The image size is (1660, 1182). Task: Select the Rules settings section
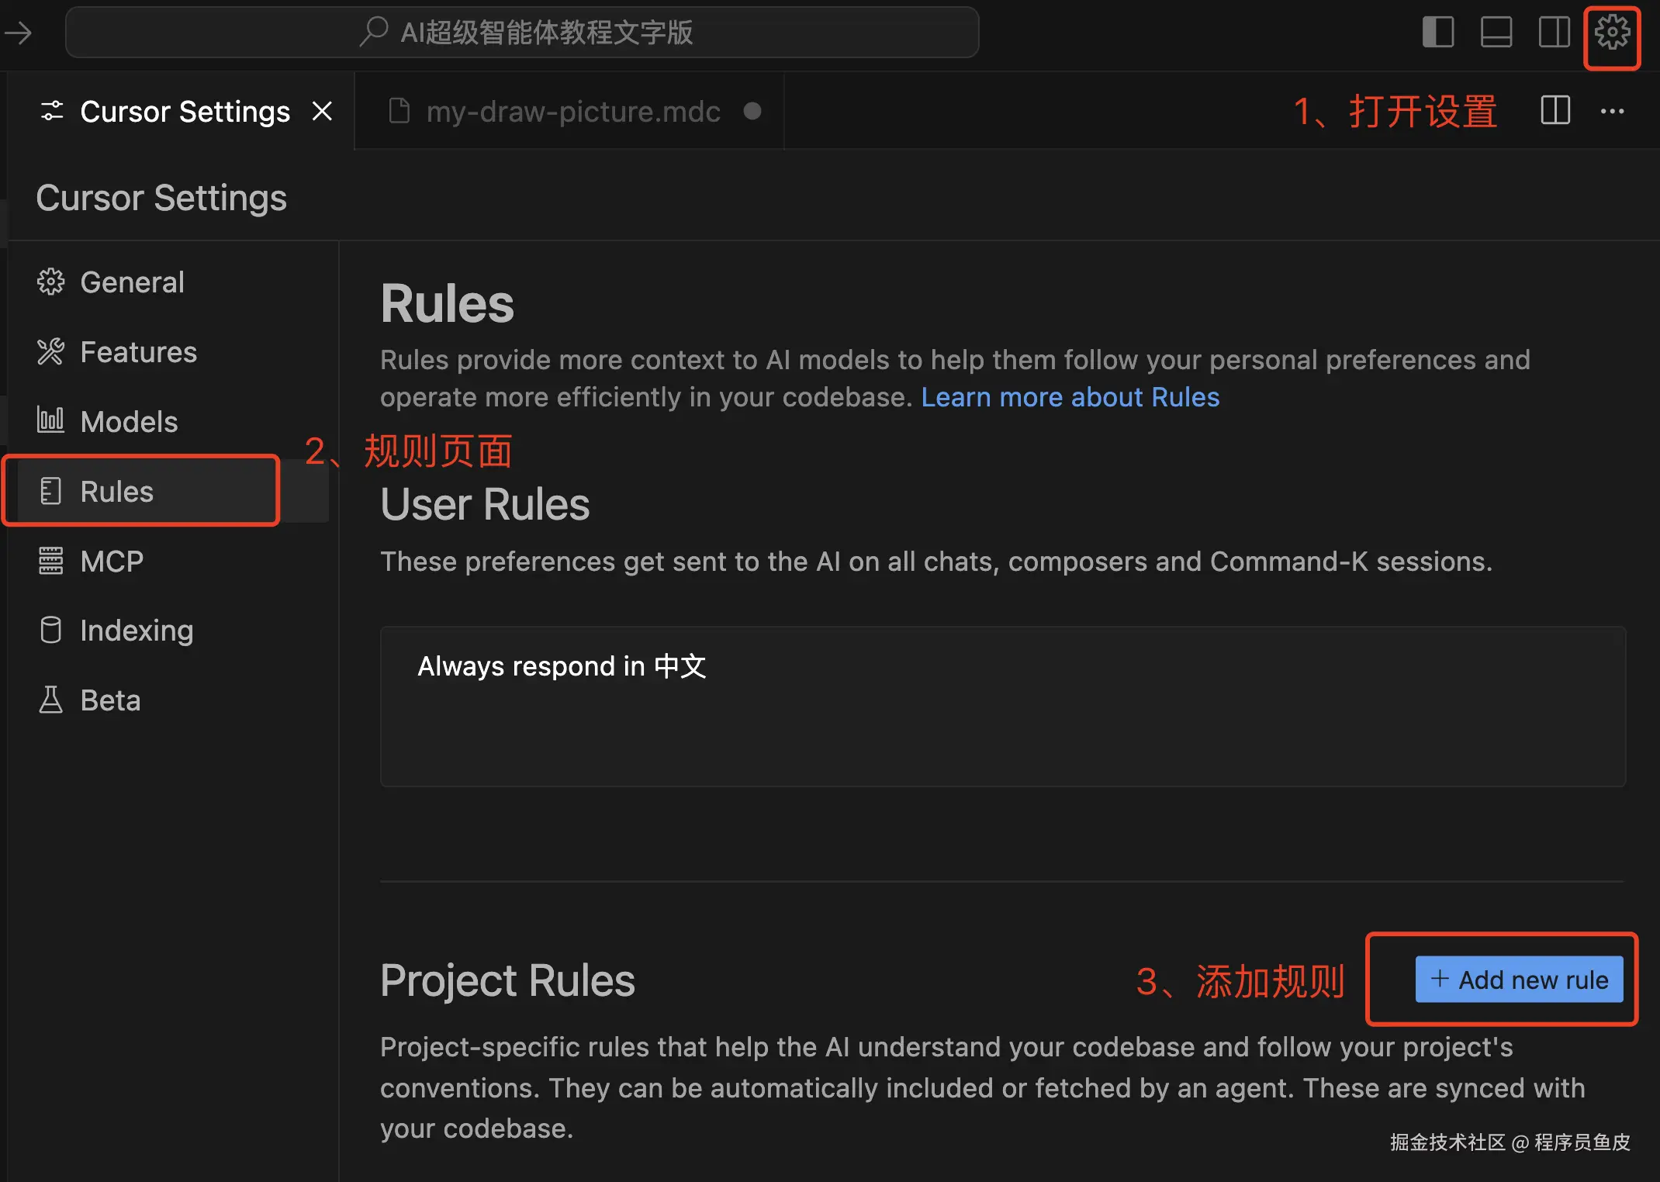tap(116, 492)
